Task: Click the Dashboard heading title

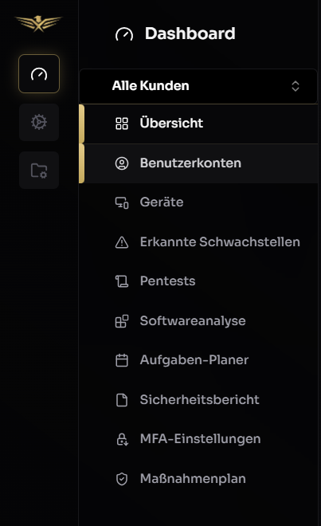Action: pos(190,33)
